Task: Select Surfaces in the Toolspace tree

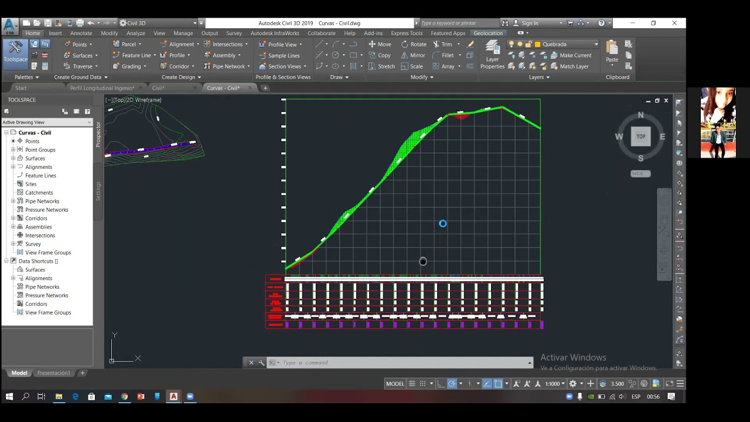Action: [35, 158]
